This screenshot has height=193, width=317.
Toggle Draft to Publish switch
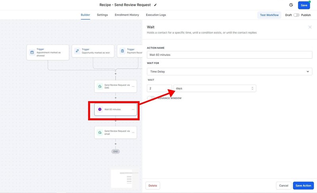pos(296,15)
